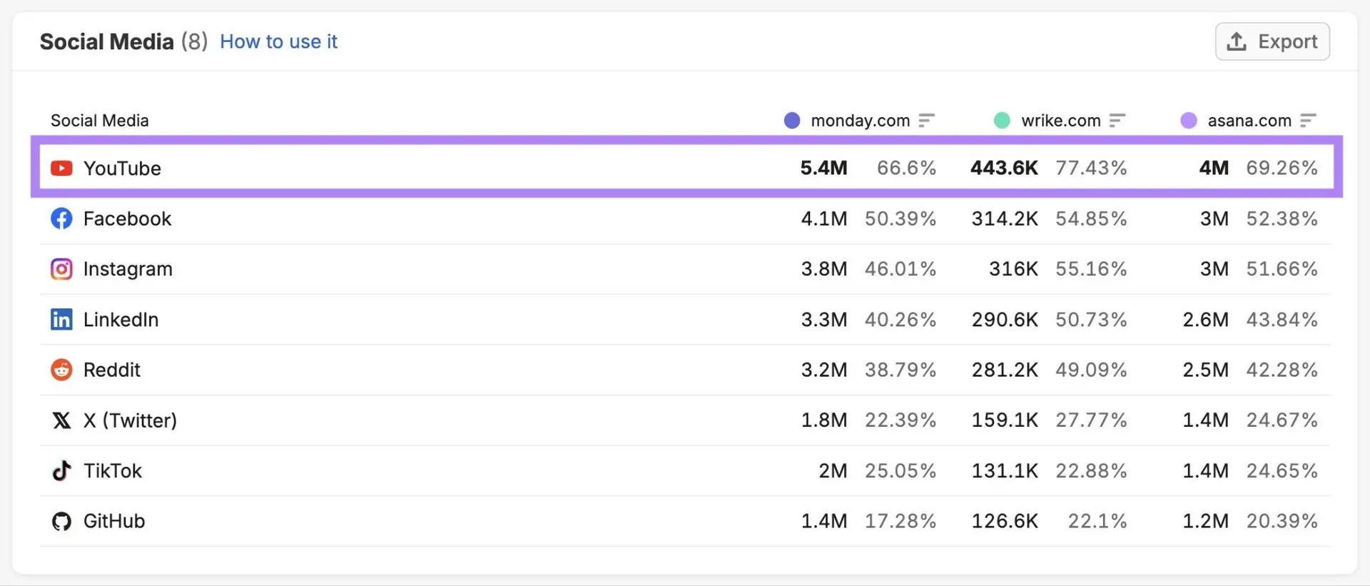1370x586 pixels.
Task: Sort by wrike.com column icon
Action: [1117, 121]
